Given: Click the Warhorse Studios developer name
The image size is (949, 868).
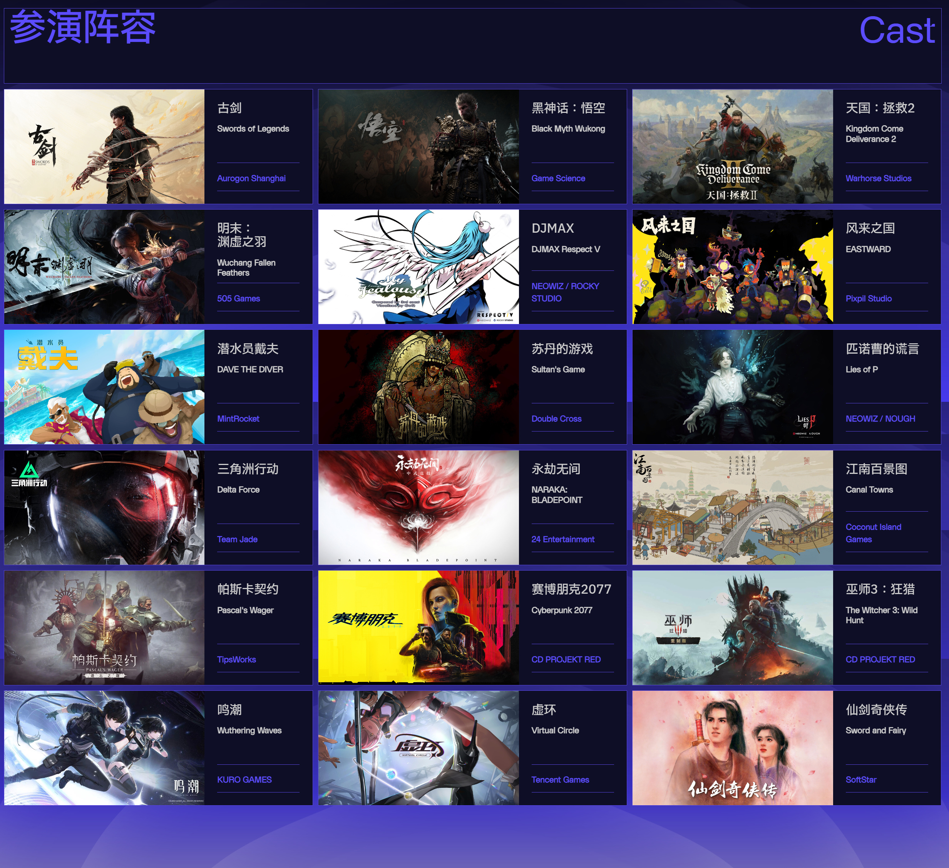Looking at the screenshot, I should [879, 178].
